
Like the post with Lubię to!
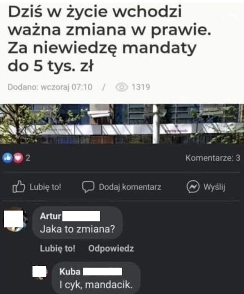point(37,187)
